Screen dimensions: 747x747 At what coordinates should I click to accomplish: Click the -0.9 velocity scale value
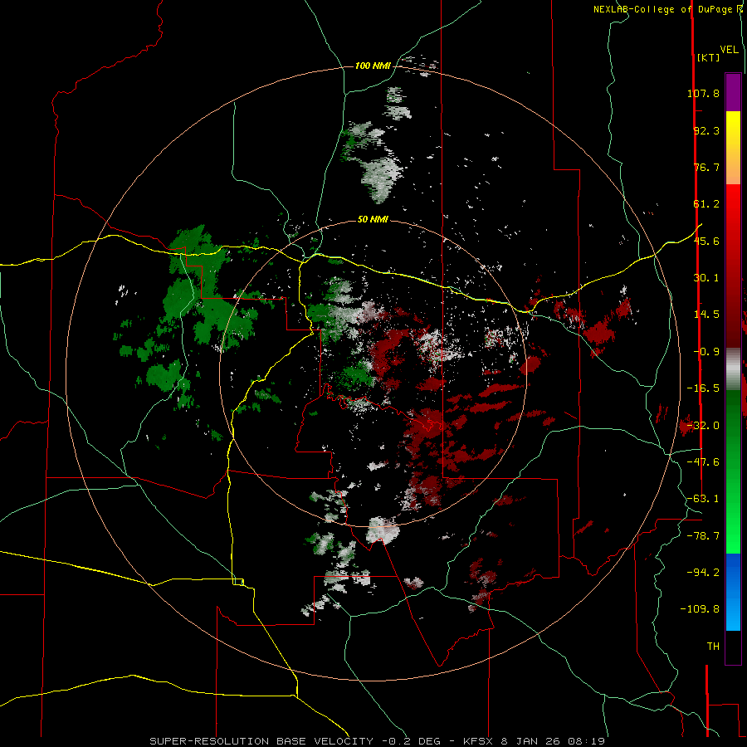[706, 352]
